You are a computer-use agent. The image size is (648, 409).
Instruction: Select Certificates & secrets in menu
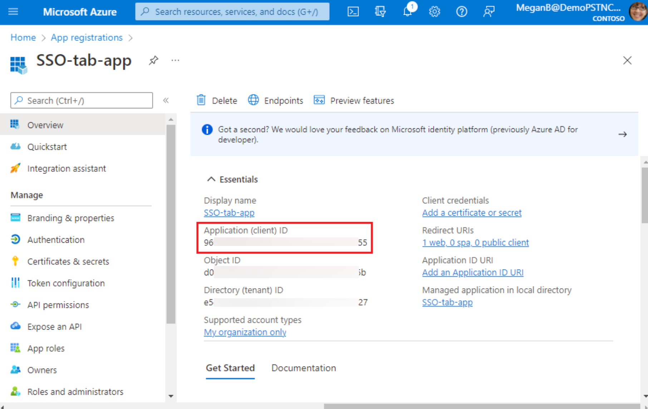(68, 261)
